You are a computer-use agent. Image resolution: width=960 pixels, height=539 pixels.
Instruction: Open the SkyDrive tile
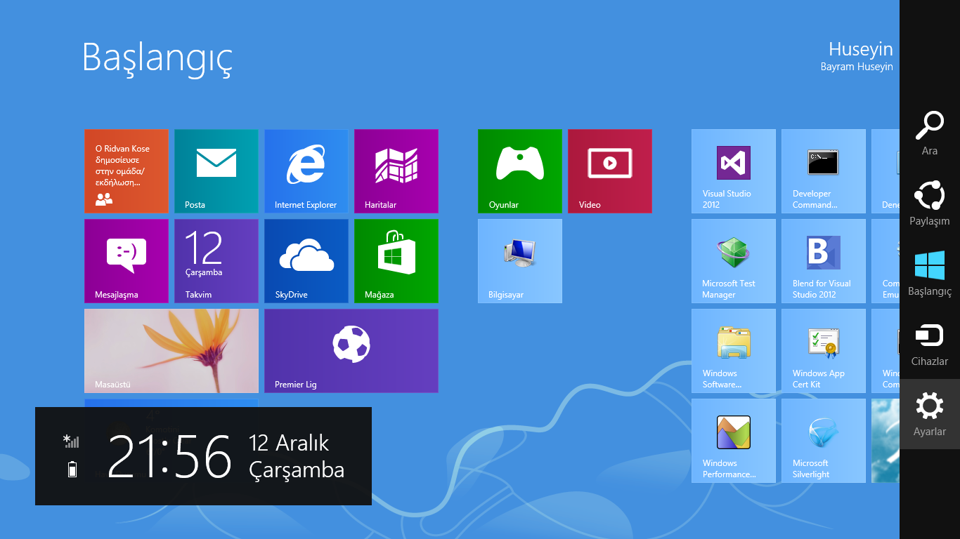pyautogui.click(x=306, y=261)
